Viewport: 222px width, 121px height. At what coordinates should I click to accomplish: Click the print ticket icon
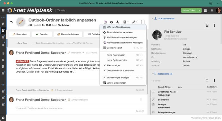point(112,22)
